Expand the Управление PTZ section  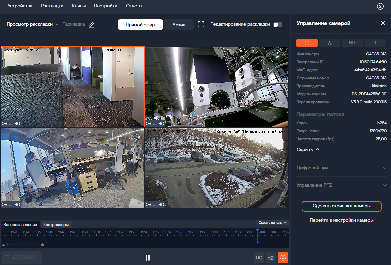coord(341,185)
